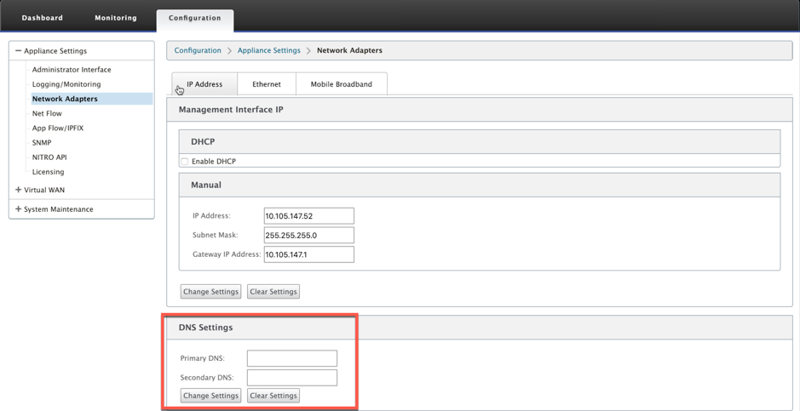Focus the Gateway IP Address field

point(308,254)
